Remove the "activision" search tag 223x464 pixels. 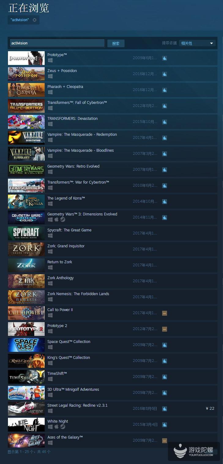[x=35, y=20]
